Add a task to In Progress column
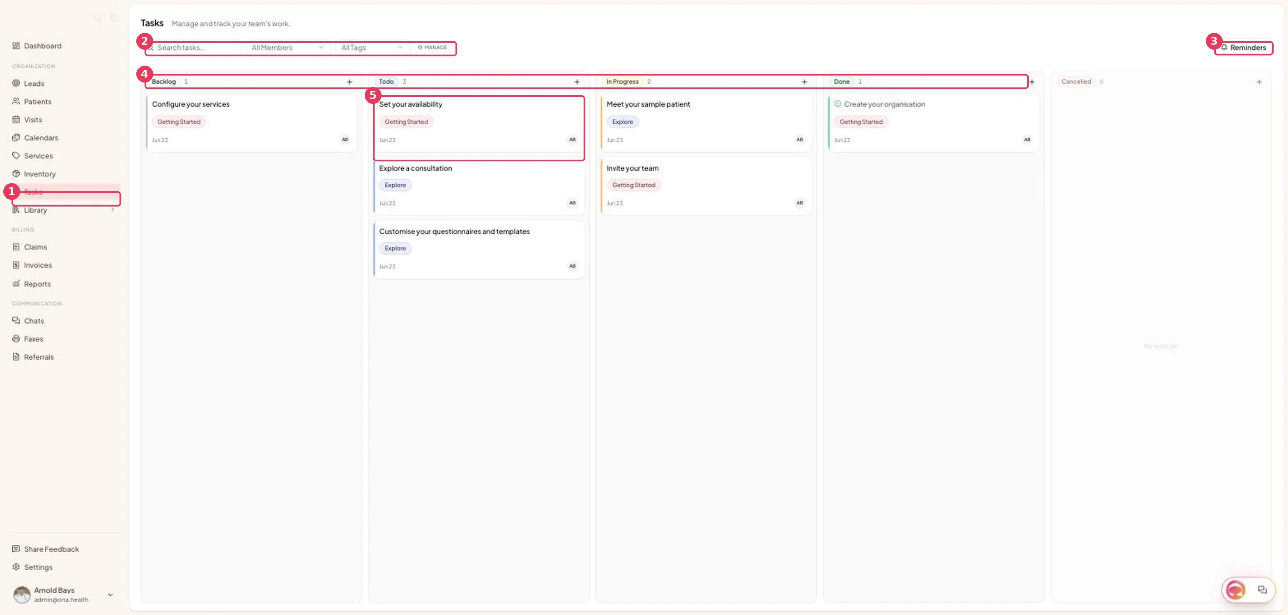Viewport: 1288px width, 615px height. pyautogui.click(x=805, y=82)
